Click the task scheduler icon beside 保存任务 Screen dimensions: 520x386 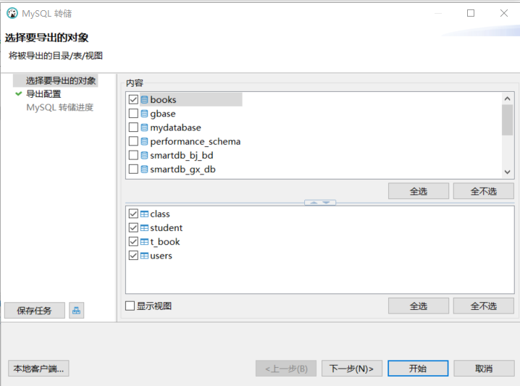click(77, 311)
